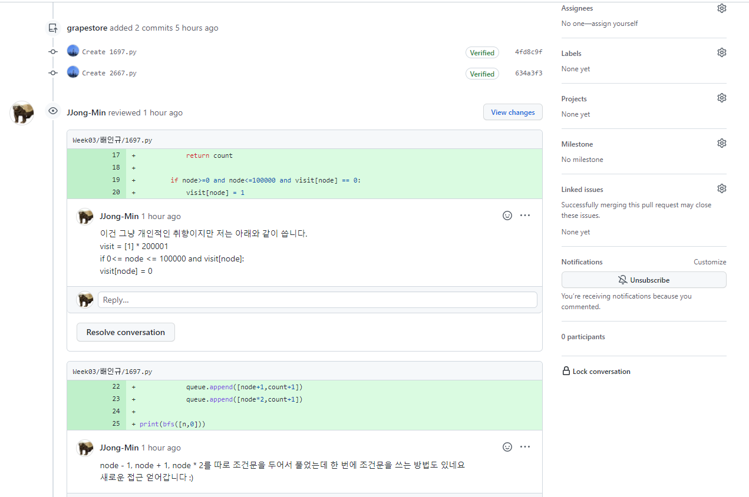Click the Labels heading
The width and height of the screenshot is (749, 497).
click(571, 54)
